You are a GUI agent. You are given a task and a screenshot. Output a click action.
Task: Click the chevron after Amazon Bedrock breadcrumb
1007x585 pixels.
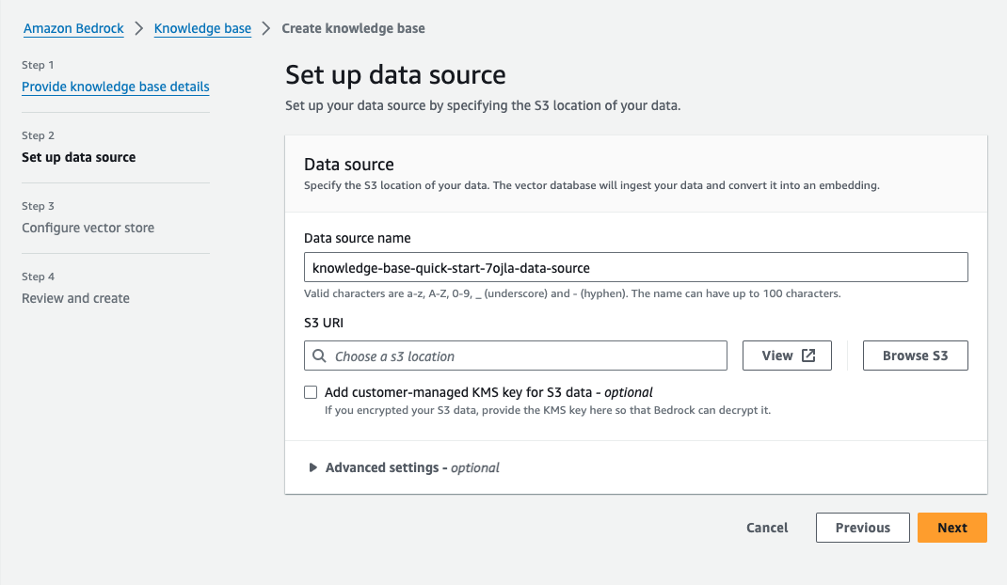[x=139, y=28]
